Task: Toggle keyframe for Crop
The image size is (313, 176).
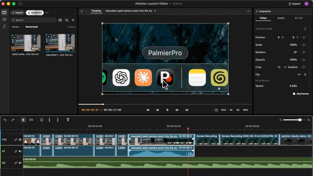Action: 304,67
